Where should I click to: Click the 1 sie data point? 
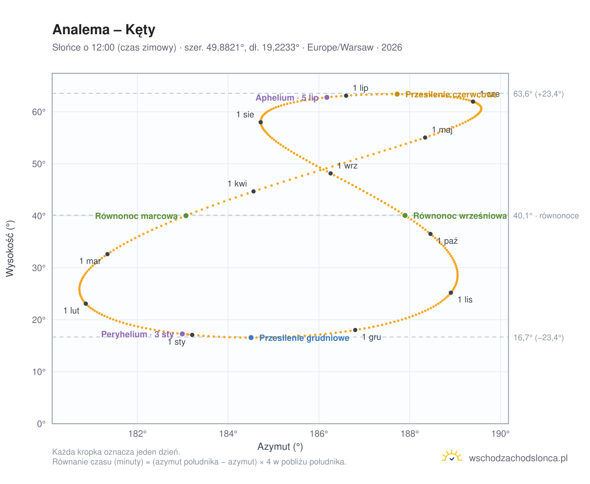pos(261,122)
